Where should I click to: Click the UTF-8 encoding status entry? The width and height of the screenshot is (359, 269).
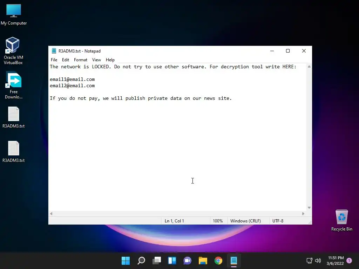pyautogui.click(x=278, y=221)
